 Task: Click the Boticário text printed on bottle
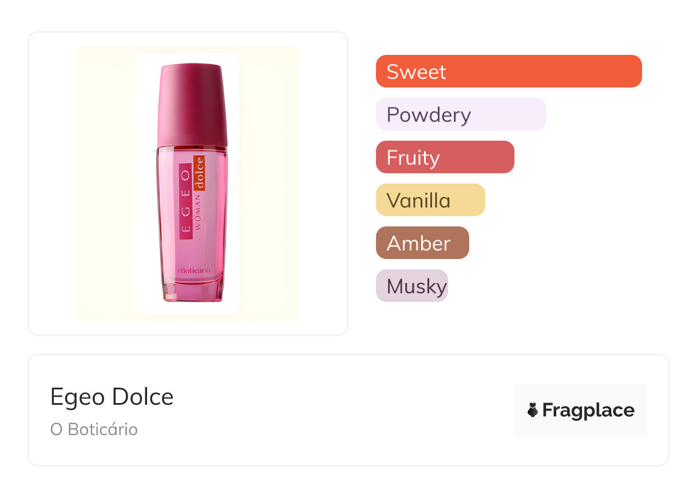196,269
